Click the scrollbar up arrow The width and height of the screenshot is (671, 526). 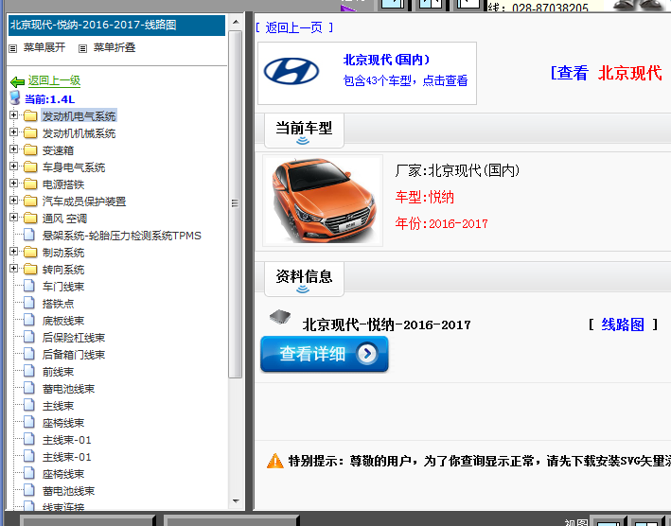(x=236, y=22)
